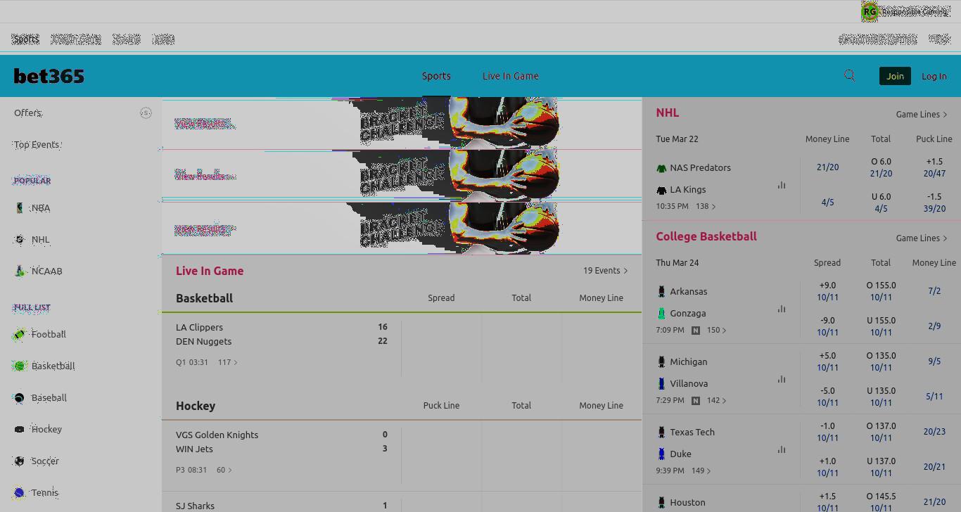
Task: Click the NHL icon in Popular
Action: [20, 239]
